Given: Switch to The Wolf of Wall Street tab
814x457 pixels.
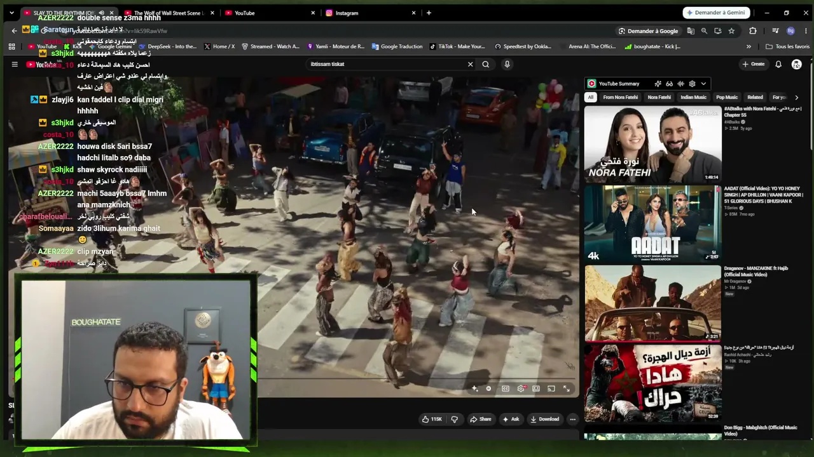Looking at the screenshot, I should coord(169,13).
